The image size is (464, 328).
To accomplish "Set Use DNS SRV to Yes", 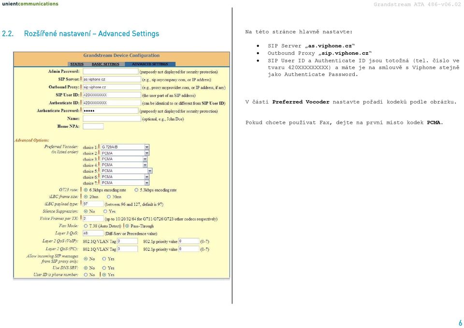I will 104,268.
